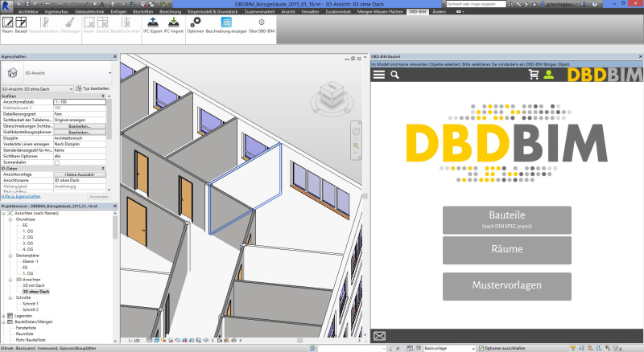
Task: Click the selection filter icon in status bar
Action: 617,348
